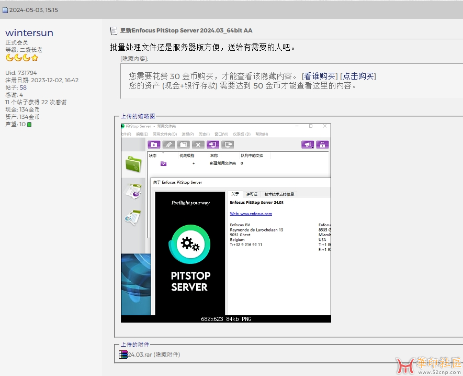463x376 pixels.
Task: Click the post page icon beside the date
Action: click(x=5, y=10)
